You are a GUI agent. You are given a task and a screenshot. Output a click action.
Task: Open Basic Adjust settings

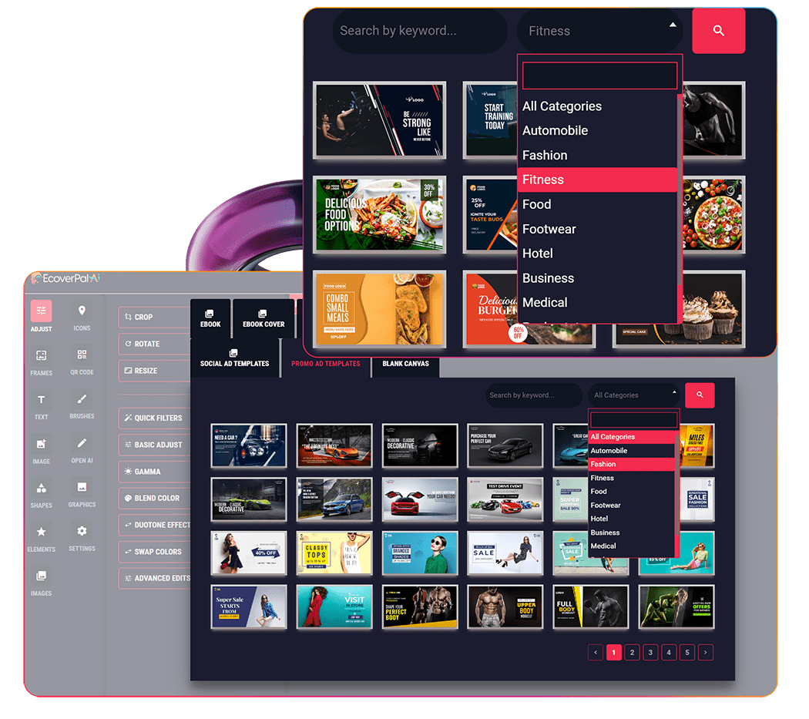click(x=154, y=445)
